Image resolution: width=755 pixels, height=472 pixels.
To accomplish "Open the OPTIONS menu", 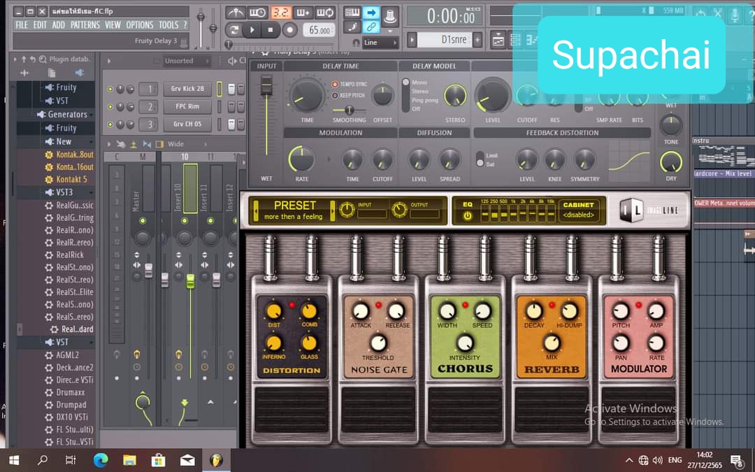I will pos(139,25).
